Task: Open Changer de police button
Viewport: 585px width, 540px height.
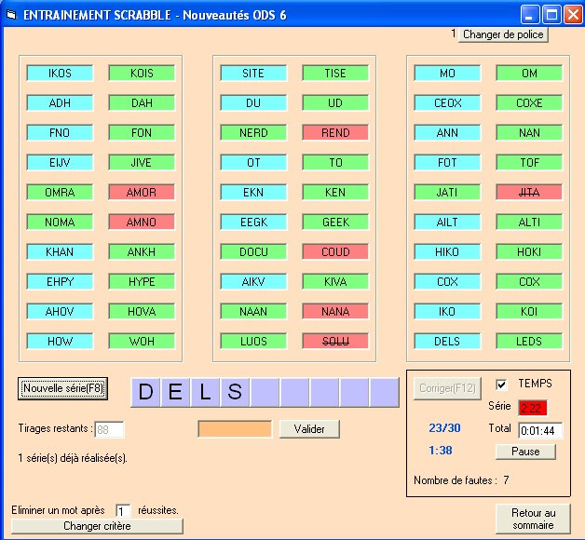Action: [503, 34]
